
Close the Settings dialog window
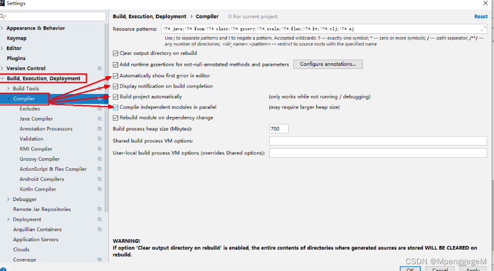[486, 3]
